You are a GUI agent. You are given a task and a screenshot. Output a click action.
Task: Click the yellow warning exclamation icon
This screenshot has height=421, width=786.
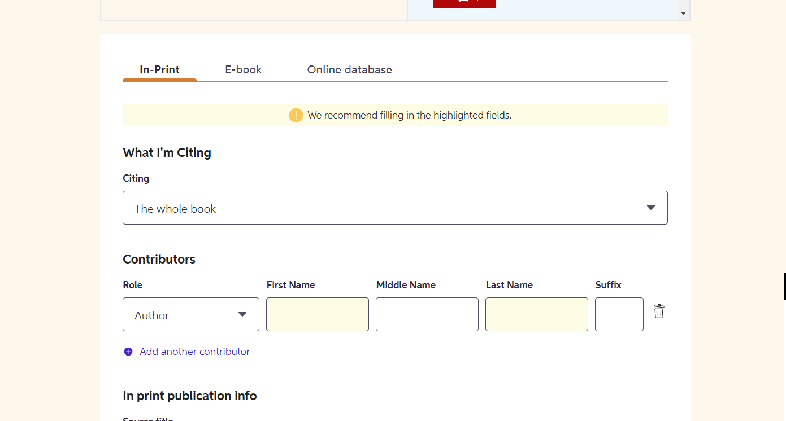pyautogui.click(x=296, y=115)
